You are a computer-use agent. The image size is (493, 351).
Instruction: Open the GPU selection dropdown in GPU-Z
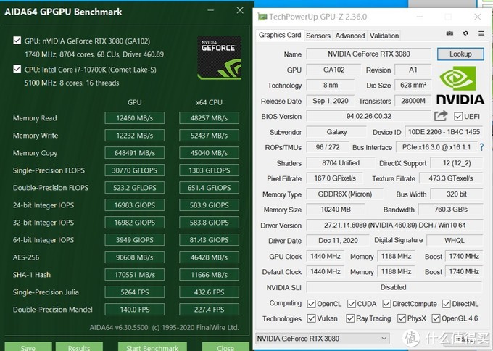323,339
